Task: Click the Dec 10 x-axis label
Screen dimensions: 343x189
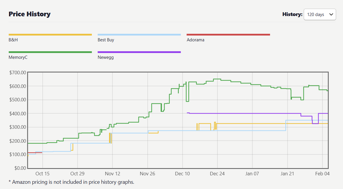Action: (x=183, y=174)
